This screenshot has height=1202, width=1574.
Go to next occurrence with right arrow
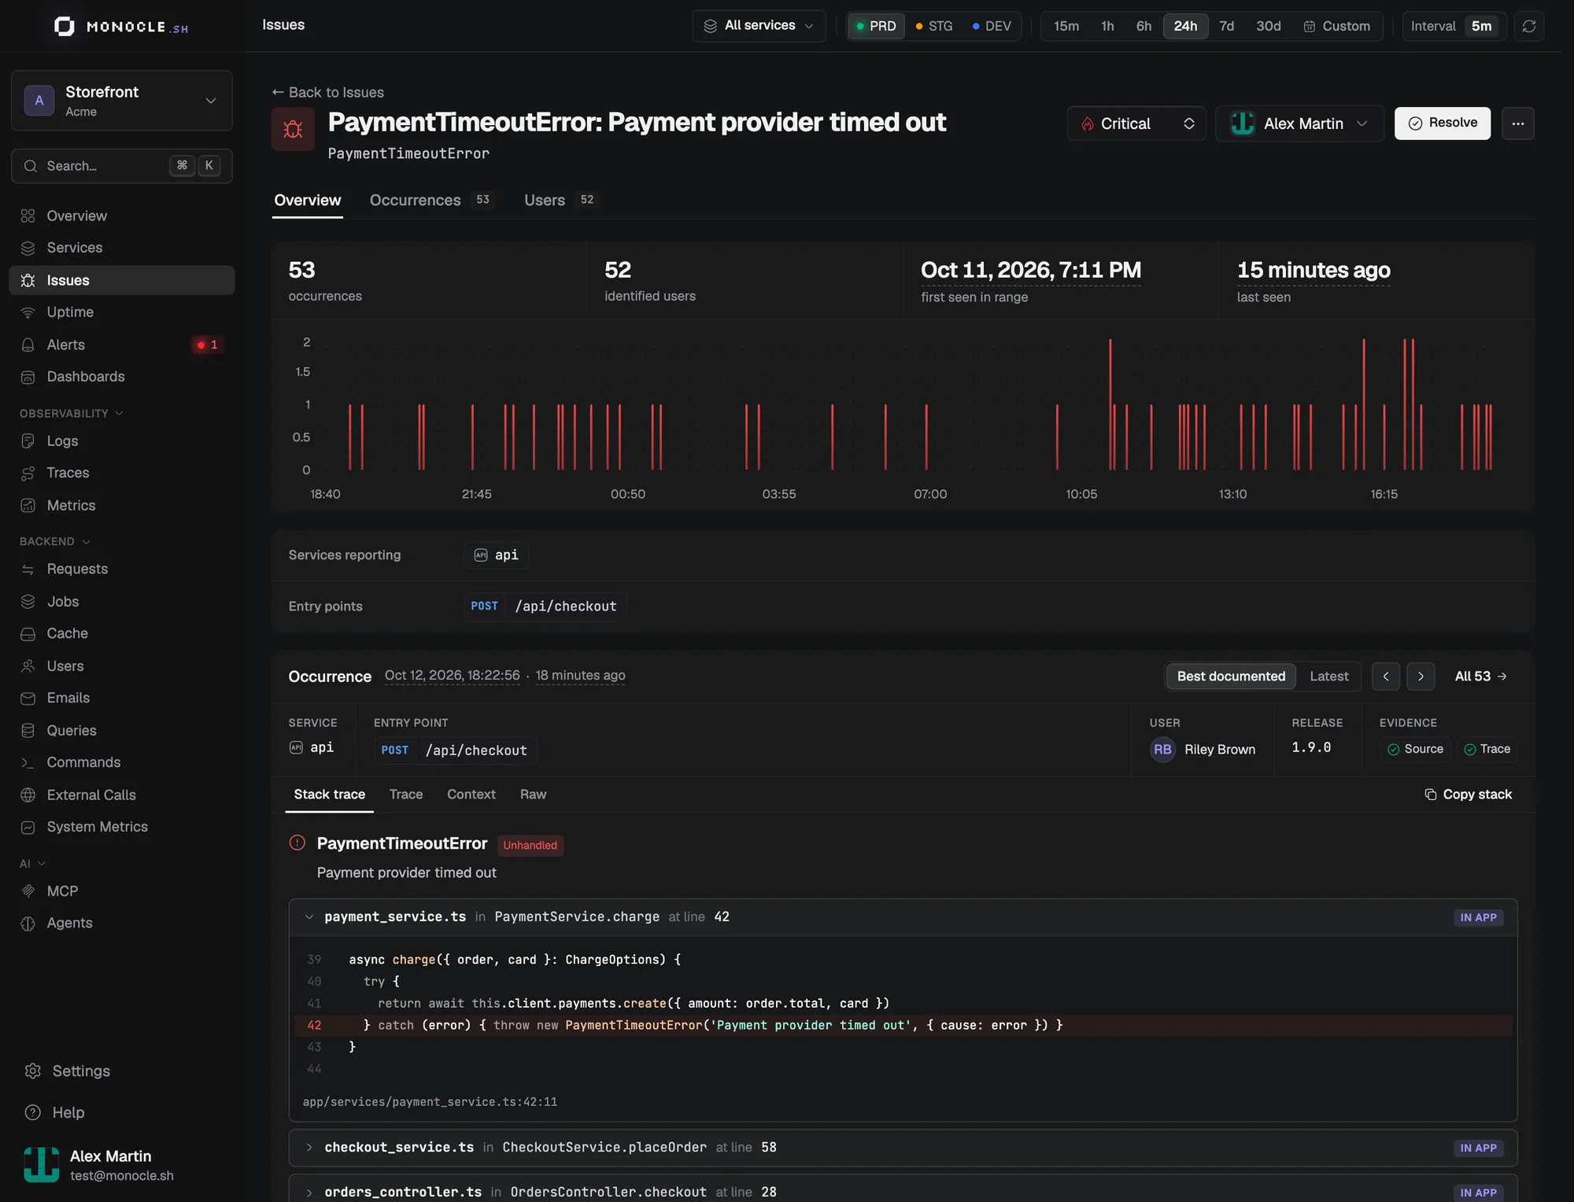tap(1421, 677)
